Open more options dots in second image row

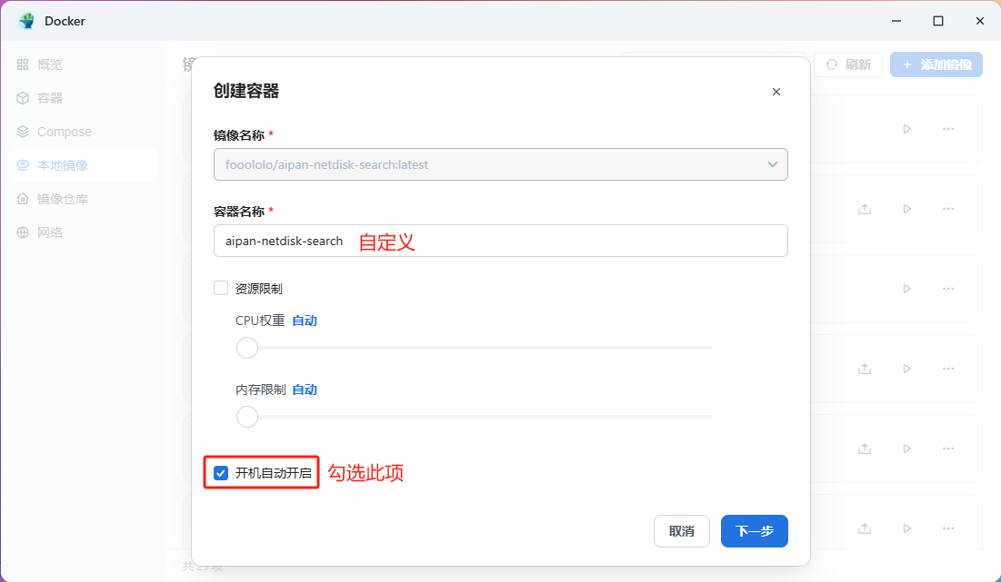[x=948, y=209]
